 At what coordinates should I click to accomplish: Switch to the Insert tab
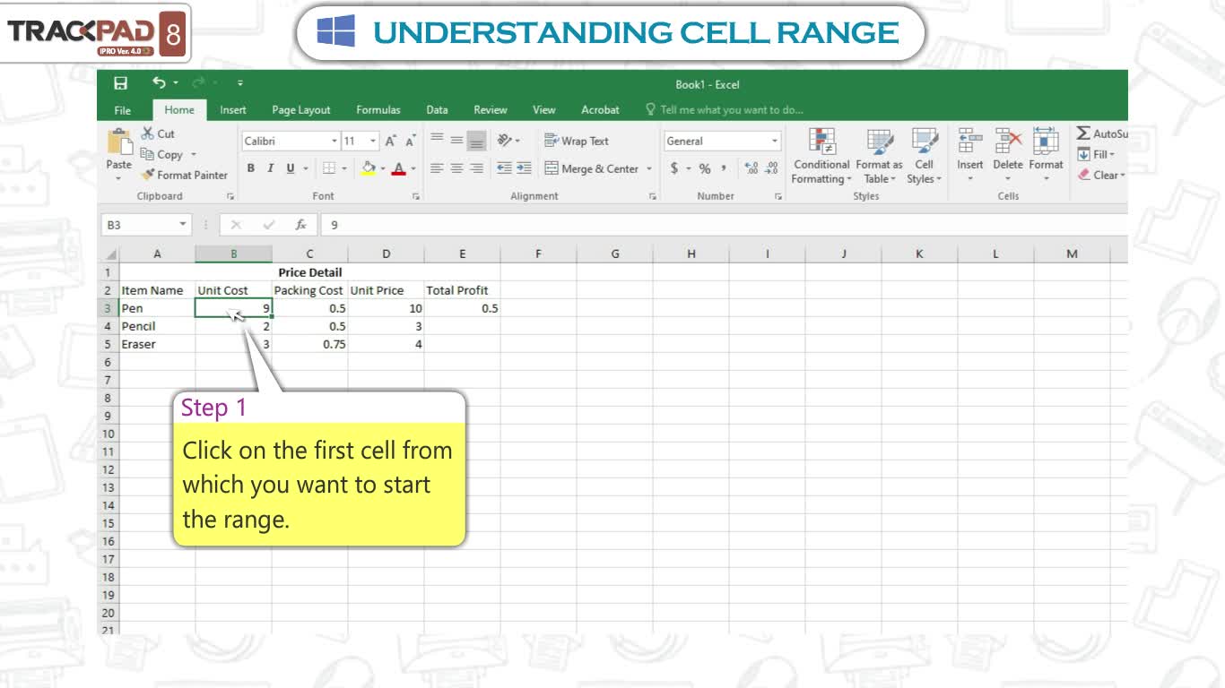pyautogui.click(x=233, y=110)
